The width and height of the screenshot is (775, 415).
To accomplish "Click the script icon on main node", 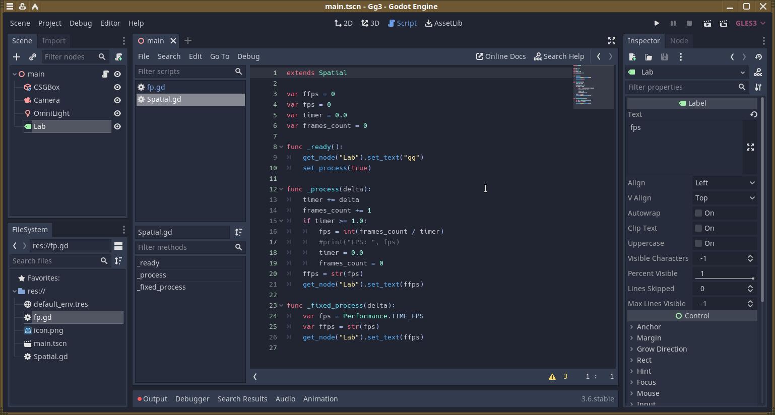I will [105, 74].
